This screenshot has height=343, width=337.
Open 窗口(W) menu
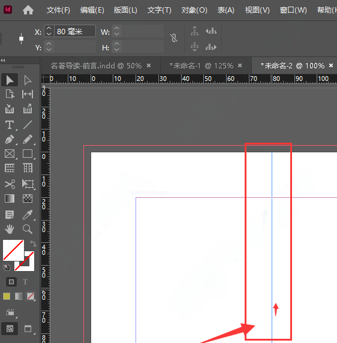[x=293, y=10]
